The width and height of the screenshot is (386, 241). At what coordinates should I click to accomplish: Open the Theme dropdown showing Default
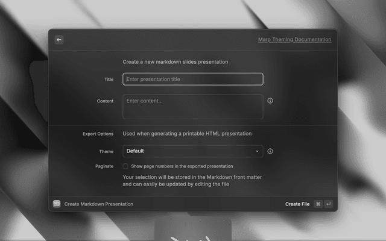pyautogui.click(x=192, y=151)
